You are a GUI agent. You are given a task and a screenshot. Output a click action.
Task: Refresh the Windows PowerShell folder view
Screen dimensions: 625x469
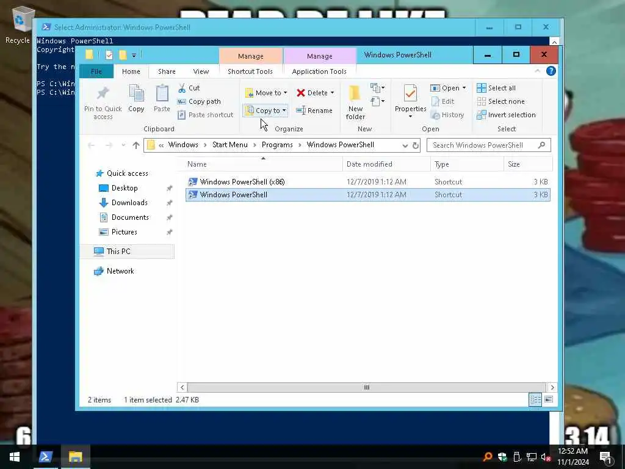[415, 145]
